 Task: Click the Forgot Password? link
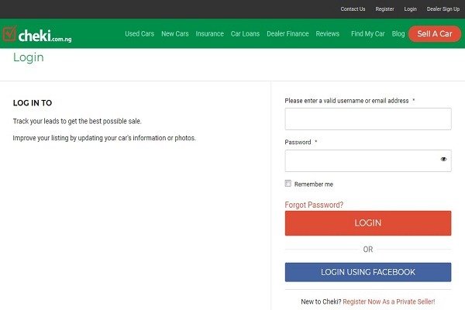[x=314, y=205]
